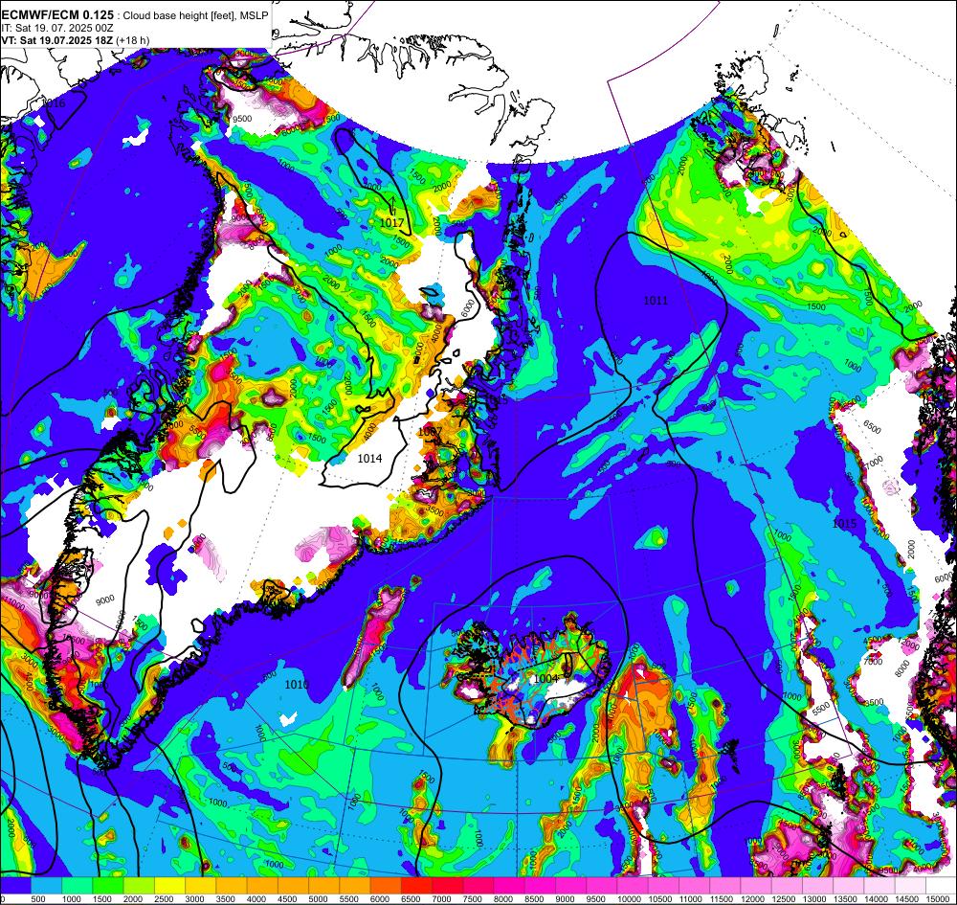
Task: Click the '10000' legend scale label
Action: click(630, 899)
